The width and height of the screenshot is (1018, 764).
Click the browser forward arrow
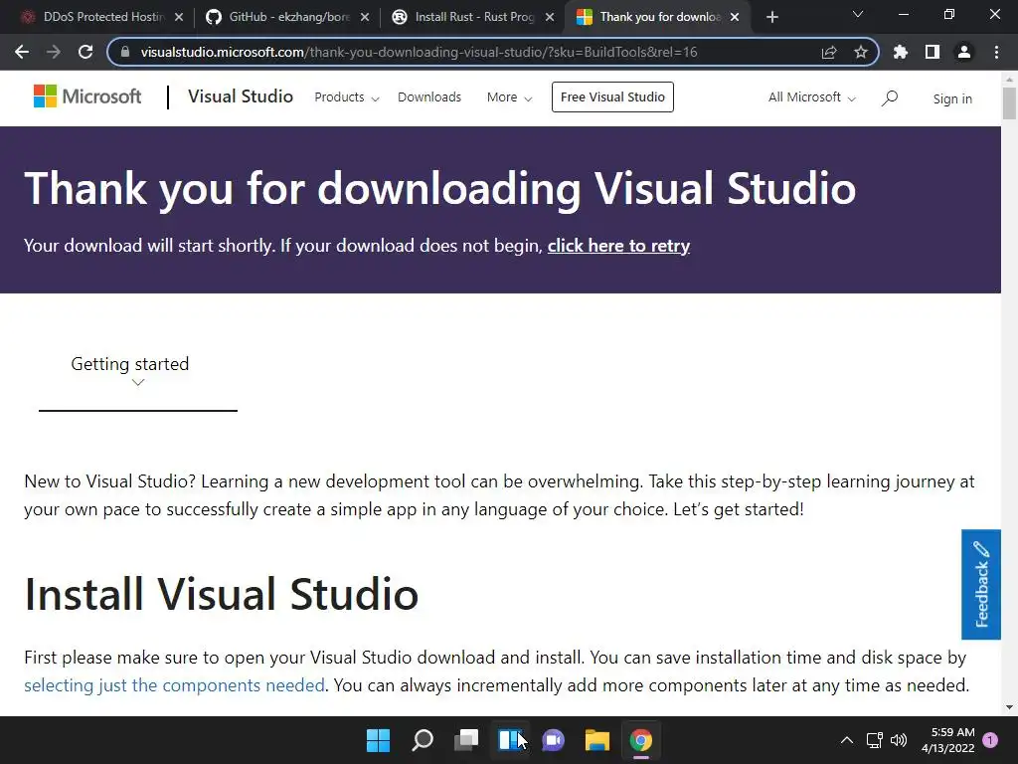[x=54, y=52]
